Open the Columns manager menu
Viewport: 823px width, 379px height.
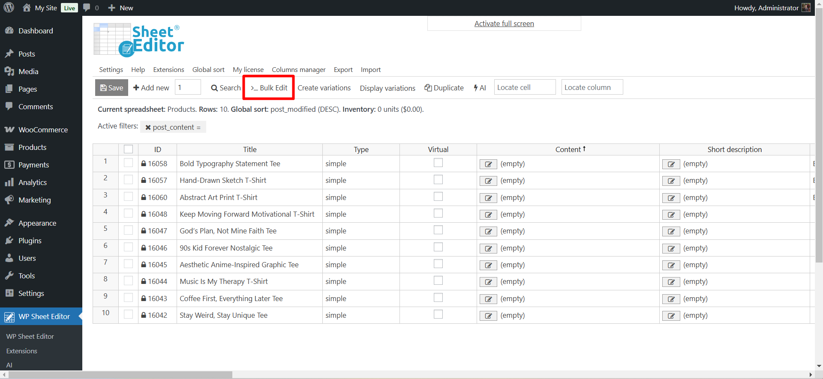299,69
